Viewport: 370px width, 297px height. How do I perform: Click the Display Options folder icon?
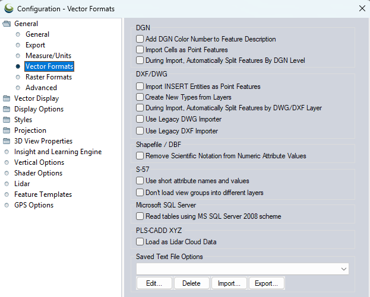tap(7, 109)
